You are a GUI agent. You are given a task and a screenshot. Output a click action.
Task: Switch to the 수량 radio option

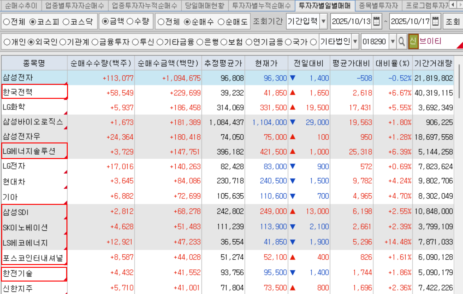pos(130,21)
